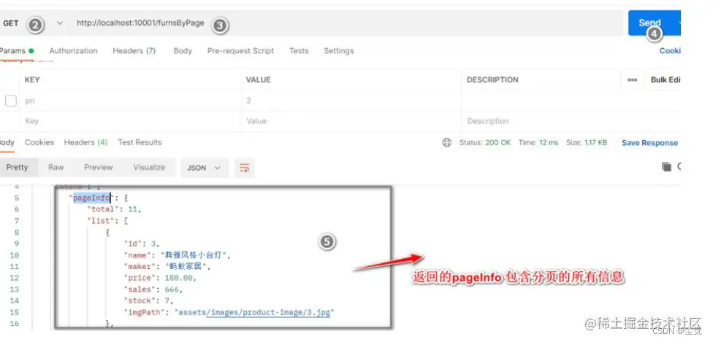
Task: Open the Pre-request Script tab
Action: [240, 51]
